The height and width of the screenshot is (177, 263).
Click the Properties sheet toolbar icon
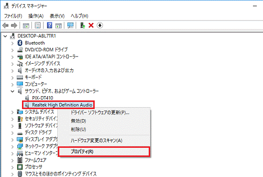tap(38, 25)
